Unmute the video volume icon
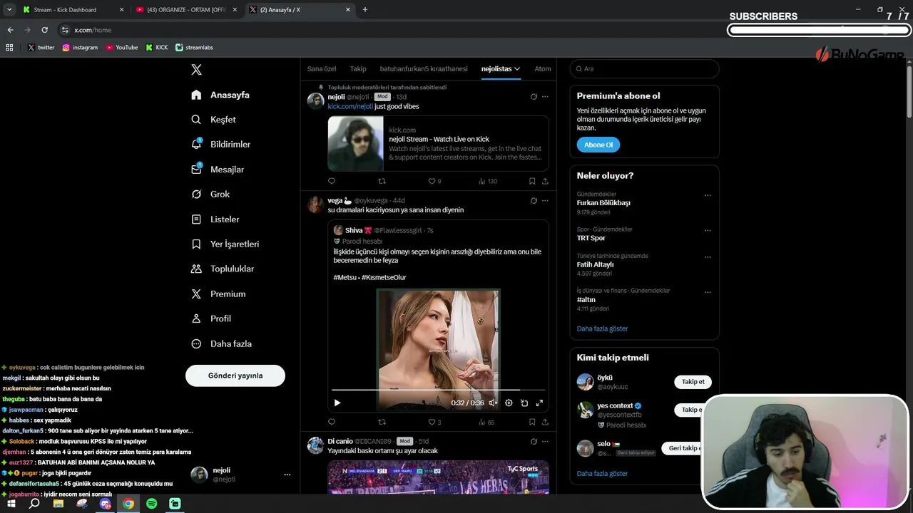The height and width of the screenshot is (513, 913). (x=493, y=403)
